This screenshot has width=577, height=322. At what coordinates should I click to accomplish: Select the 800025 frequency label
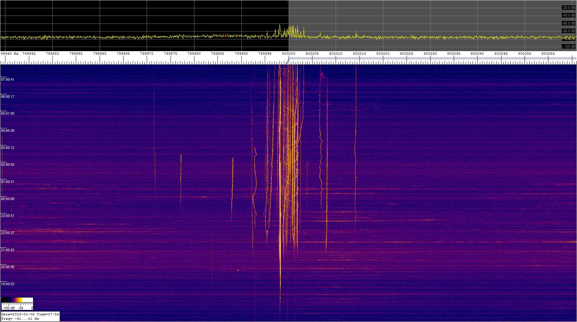point(406,54)
